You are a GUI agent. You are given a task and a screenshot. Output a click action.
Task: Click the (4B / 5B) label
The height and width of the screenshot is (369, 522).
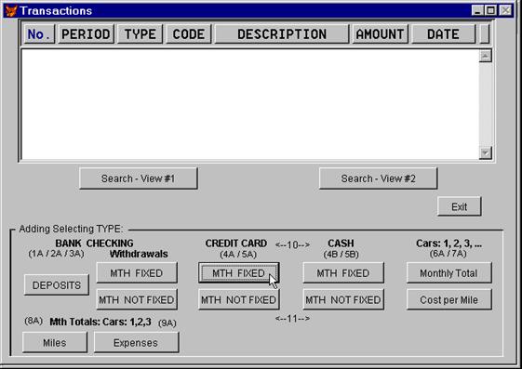[341, 255]
